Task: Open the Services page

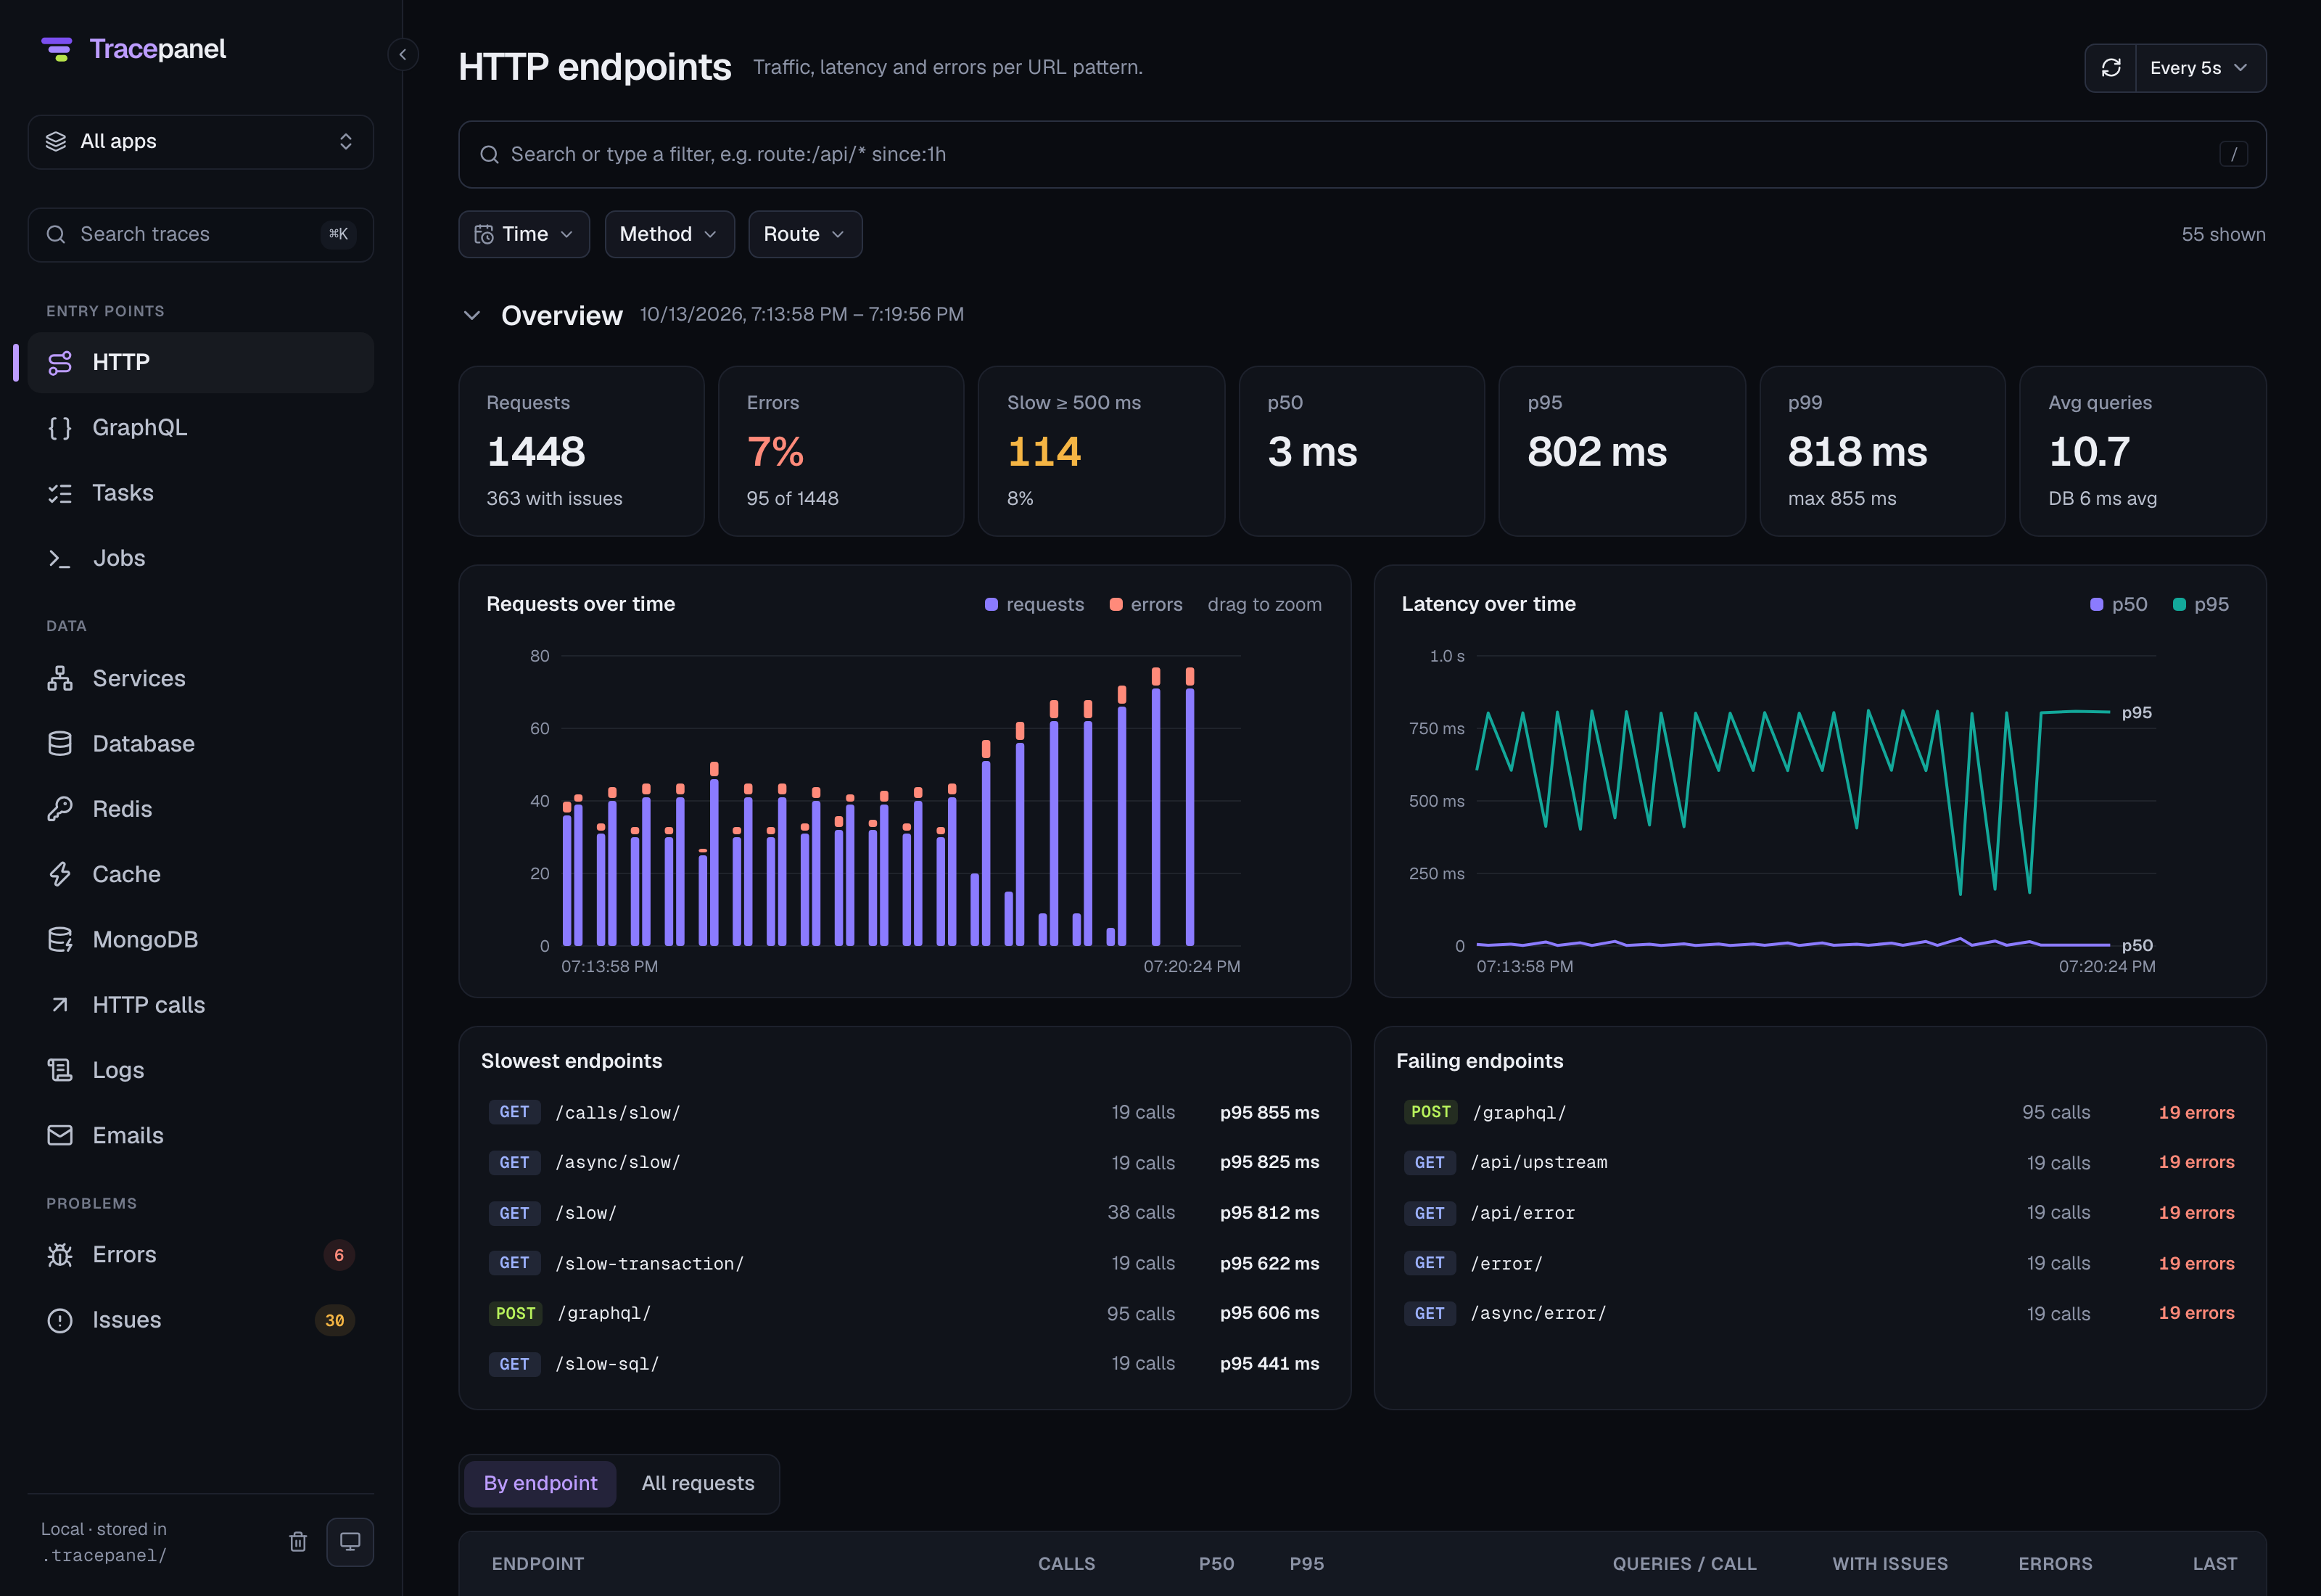Action: point(201,678)
